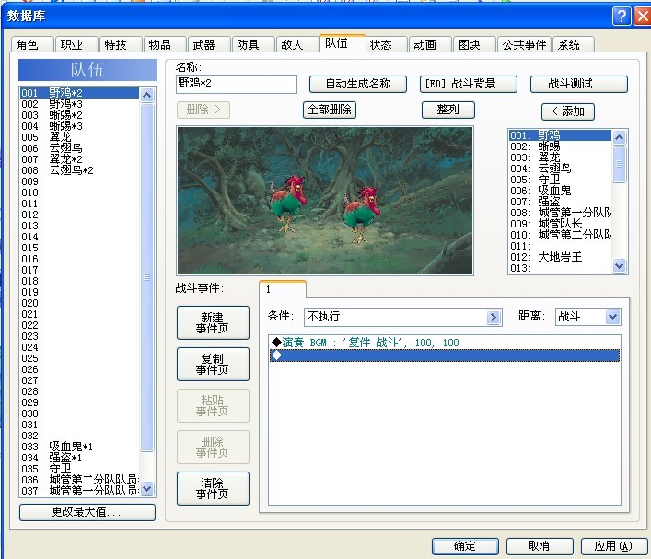The image size is (651, 559).
Task: Click the enemy list scrollbar thumb
Action: 619,164
